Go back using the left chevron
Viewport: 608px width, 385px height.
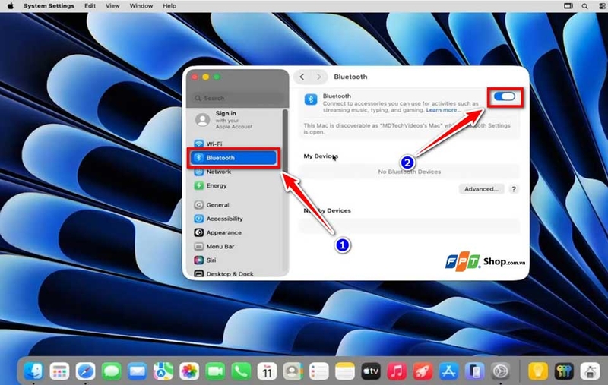point(302,77)
